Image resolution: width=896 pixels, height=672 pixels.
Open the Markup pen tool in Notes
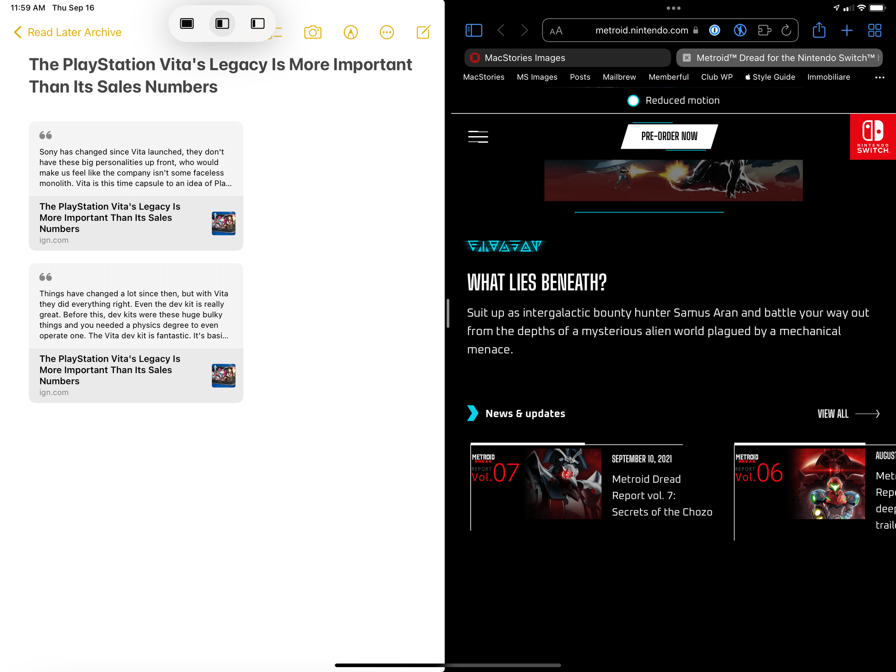point(350,32)
